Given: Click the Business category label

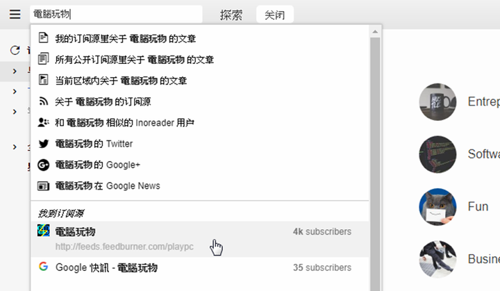Looking at the screenshot, I should 484,259.
